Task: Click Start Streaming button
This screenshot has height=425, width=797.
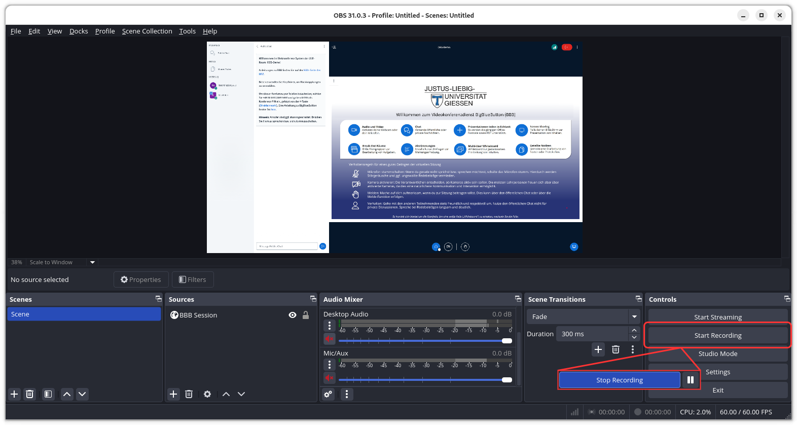Action: tap(718, 317)
